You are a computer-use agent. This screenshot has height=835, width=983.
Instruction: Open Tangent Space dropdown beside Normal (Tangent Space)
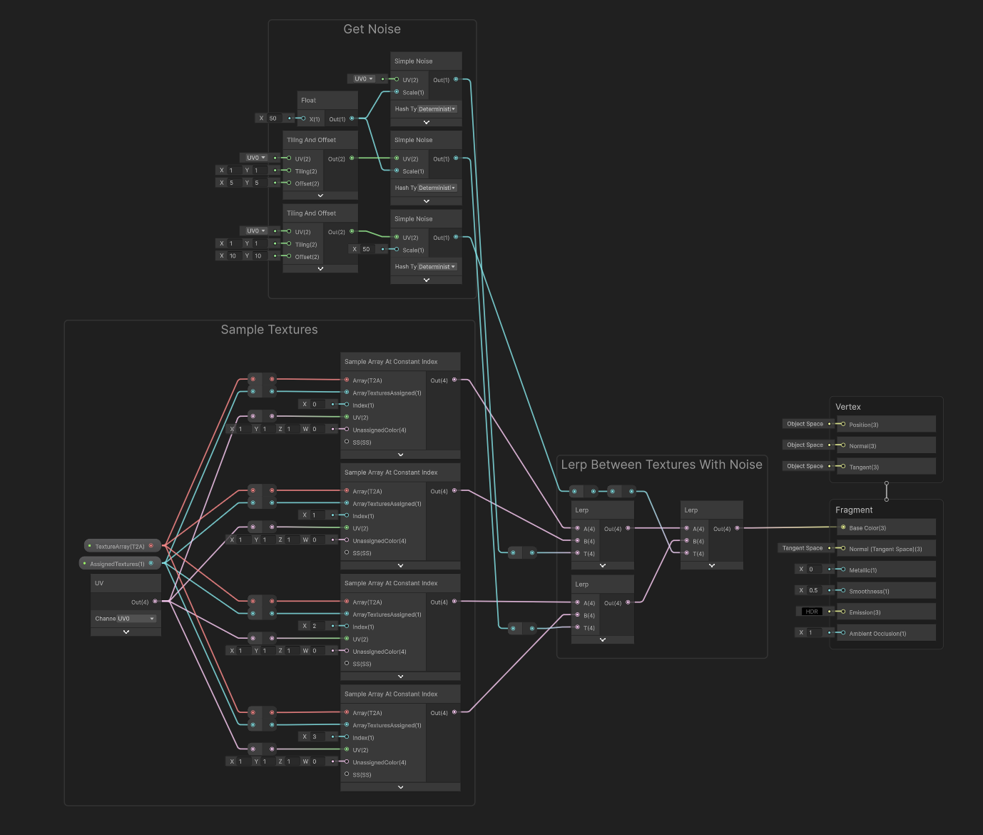(803, 548)
